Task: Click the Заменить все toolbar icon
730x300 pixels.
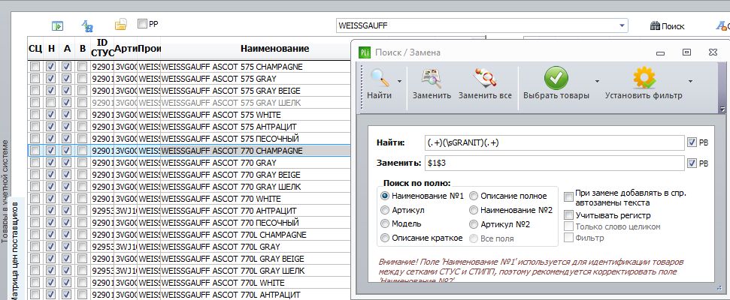Action: [x=485, y=78]
